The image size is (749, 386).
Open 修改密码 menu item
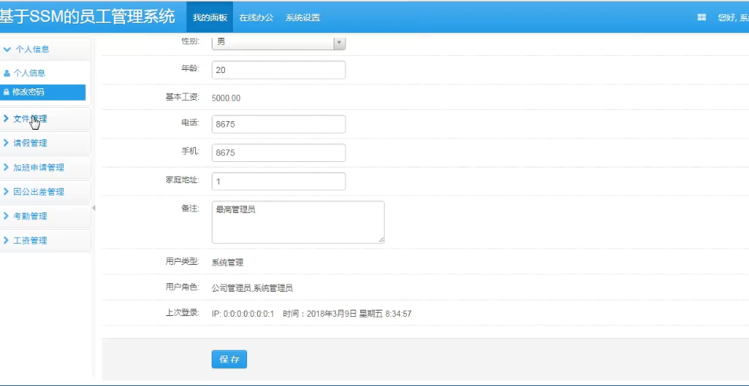click(x=43, y=92)
